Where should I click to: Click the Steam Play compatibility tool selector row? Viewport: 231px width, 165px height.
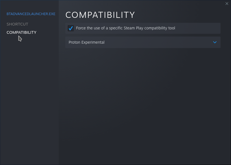143,42
